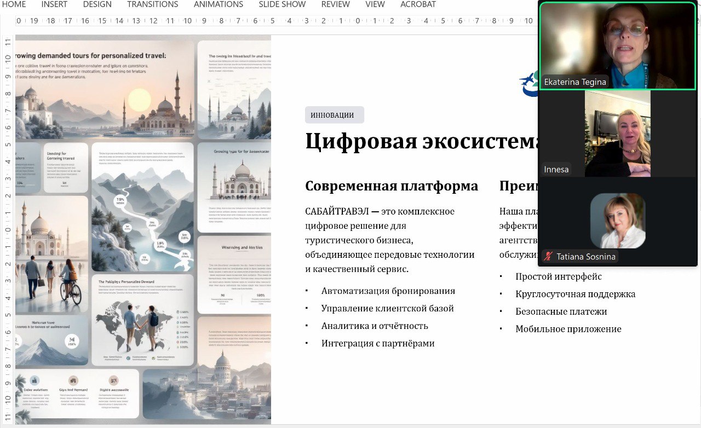Click the 'Мобильное приложение' bullet text

(x=568, y=329)
